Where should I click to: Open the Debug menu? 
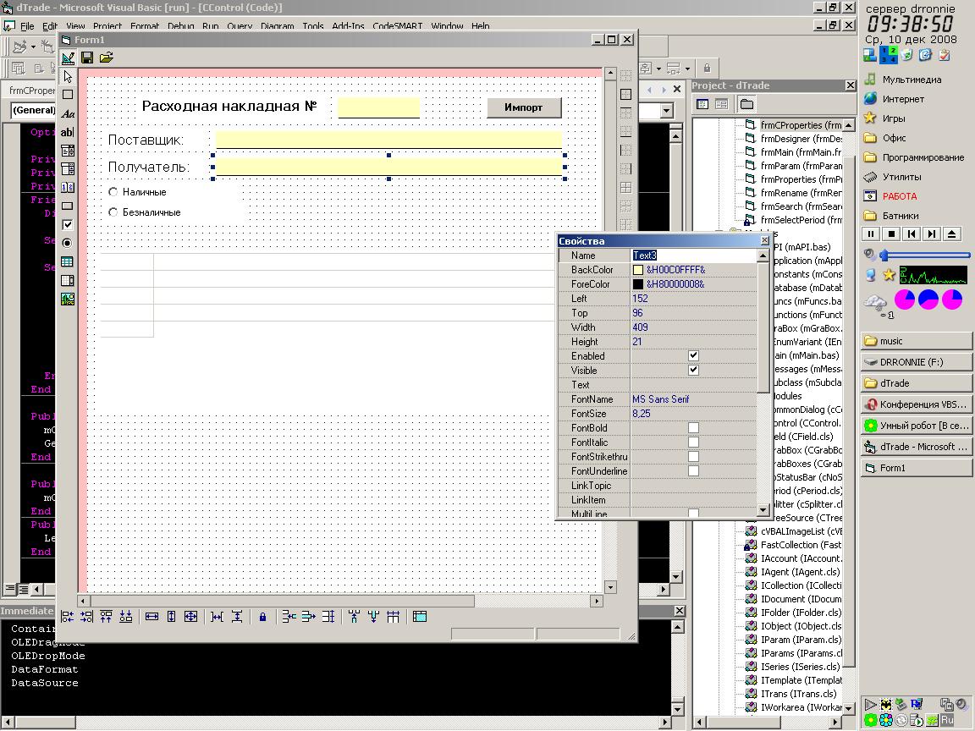pos(180,26)
